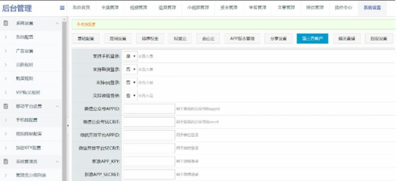397x181 pixels.
Task: Click the document icon next to 移动平台设置
Action: pos(6,106)
